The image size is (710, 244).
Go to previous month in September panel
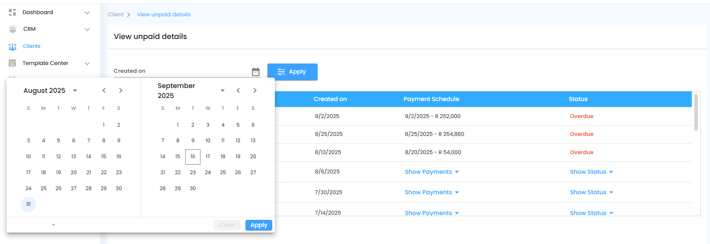(238, 91)
